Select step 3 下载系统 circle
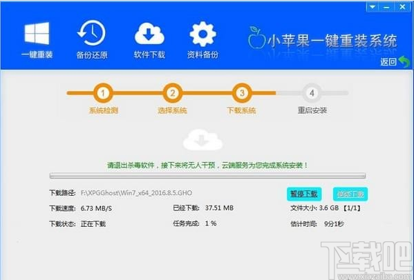This screenshot has width=414, height=280. point(242,93)
